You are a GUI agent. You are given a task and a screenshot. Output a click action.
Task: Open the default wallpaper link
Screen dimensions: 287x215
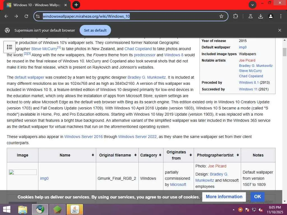point(29,77)
